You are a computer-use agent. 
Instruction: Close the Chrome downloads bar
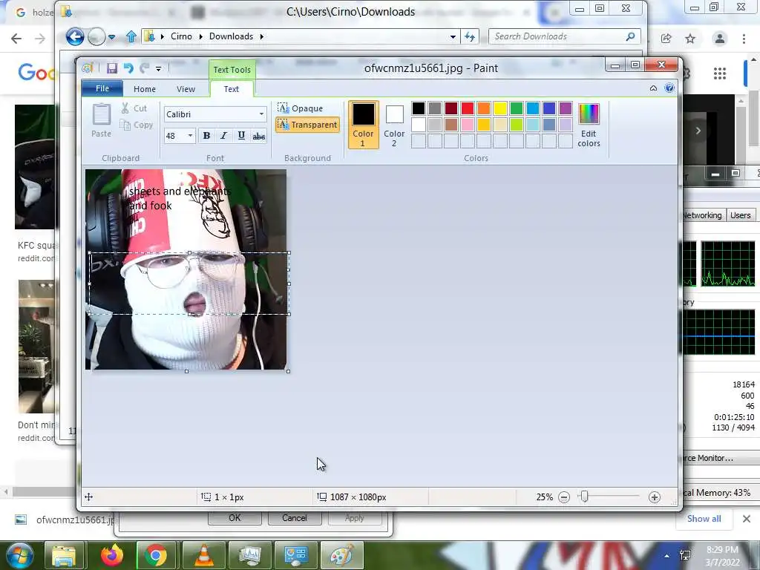[x=747, y=519]
